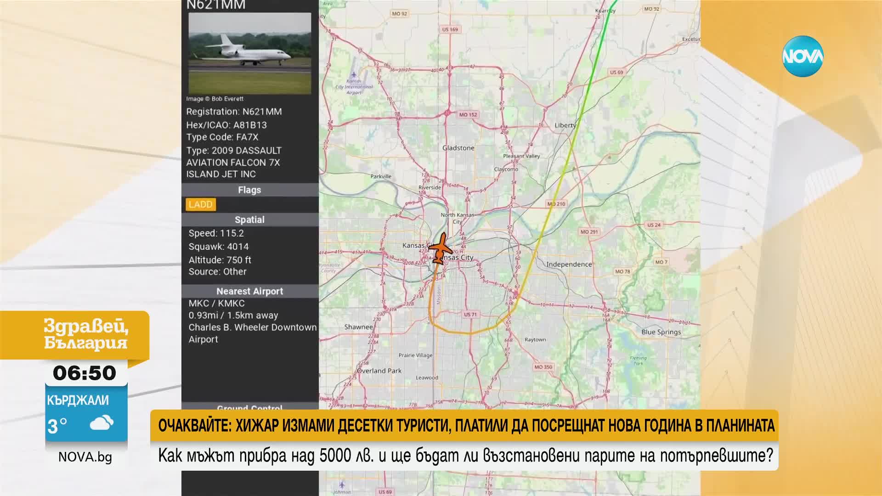882x496 pixels.
Task: Click the Parkville map label
Action: pos(381,176)
